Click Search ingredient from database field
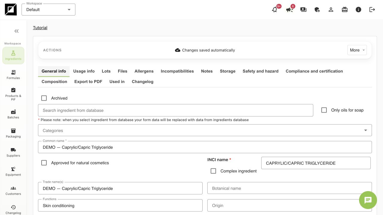The width and height of the screenshot is (383, 215). pos(176,110)
